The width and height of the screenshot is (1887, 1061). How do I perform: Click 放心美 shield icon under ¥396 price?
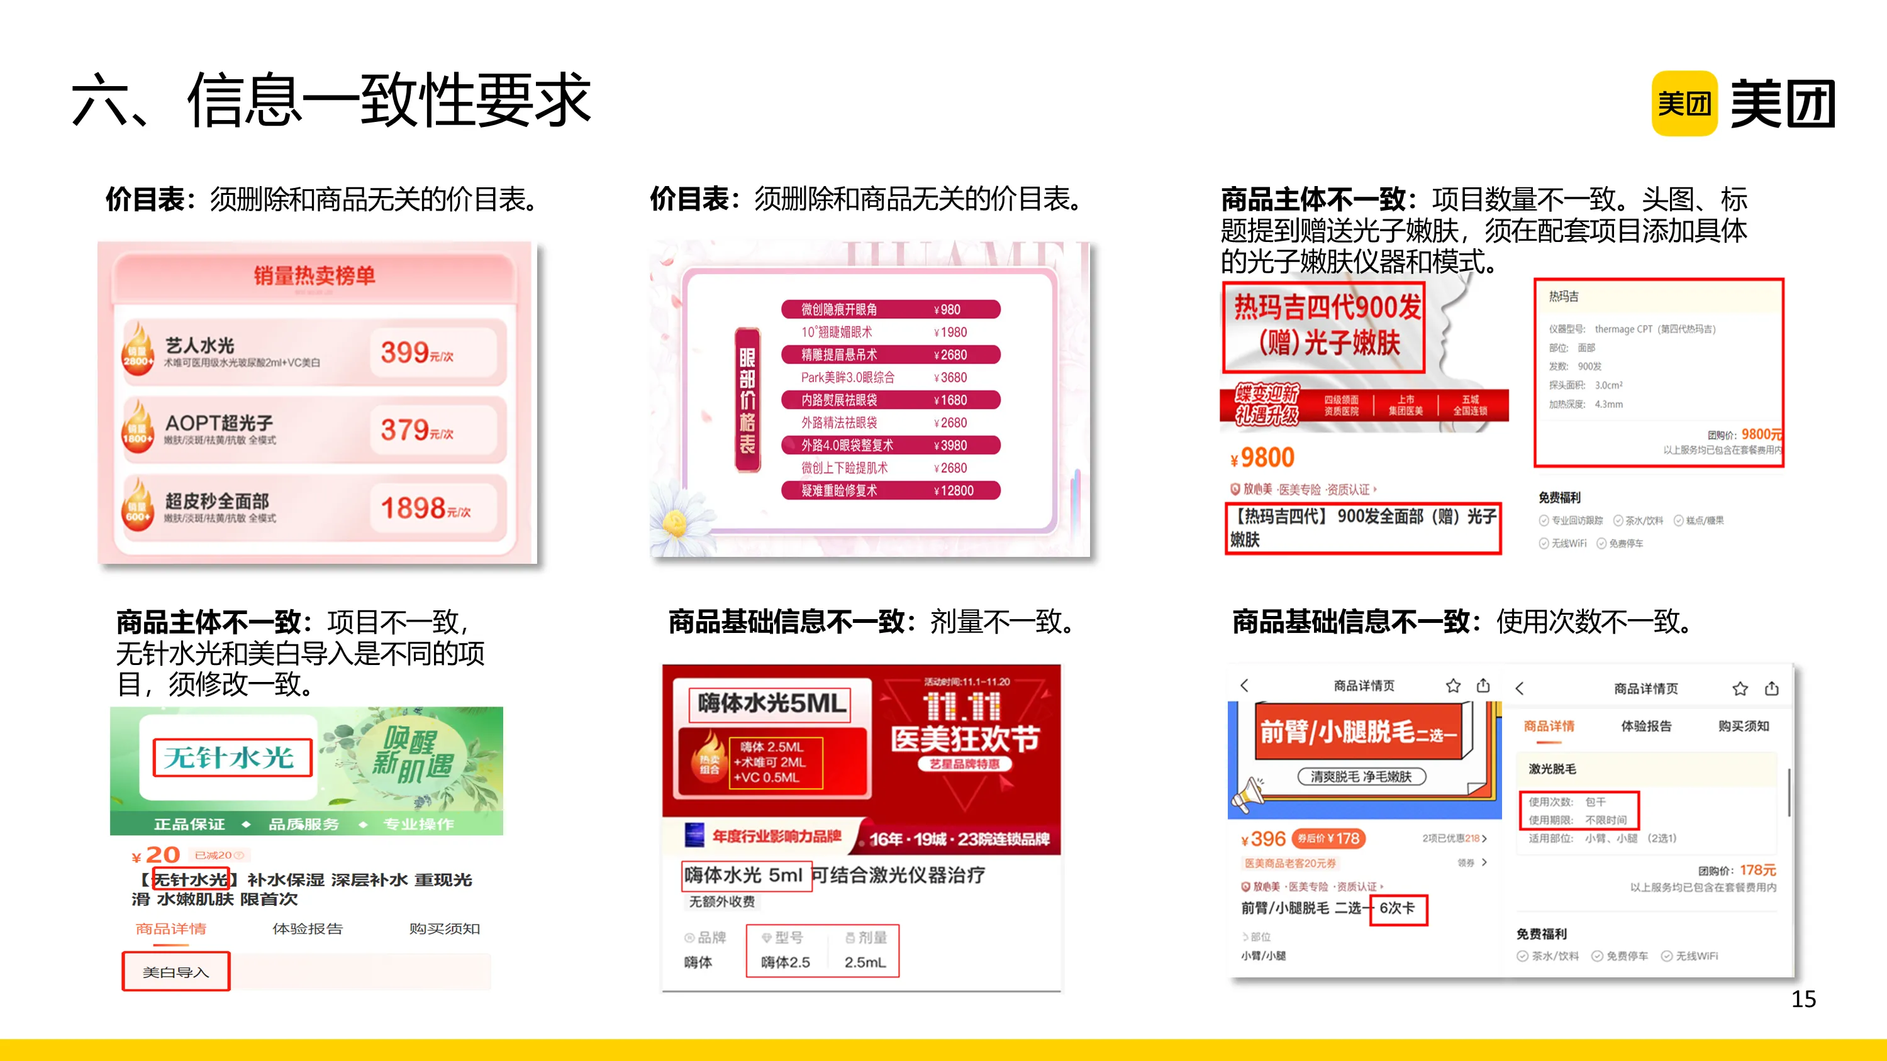(x=1245, y=887)
